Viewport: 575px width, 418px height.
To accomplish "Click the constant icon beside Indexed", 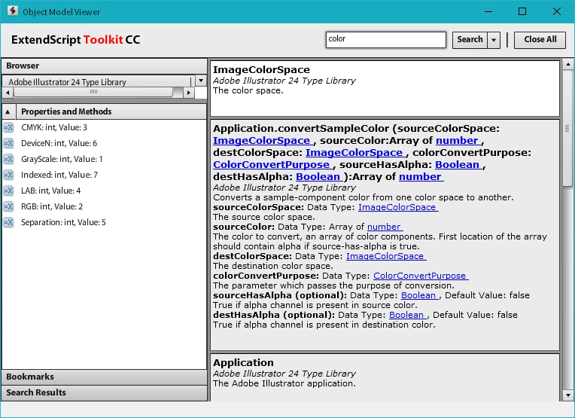I will tap(8, 175).
